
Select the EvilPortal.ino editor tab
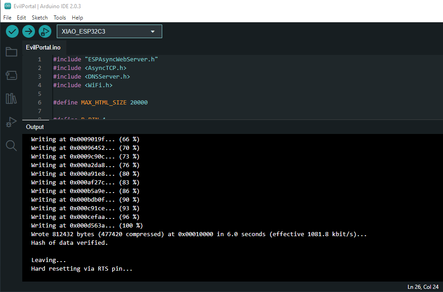43,48
